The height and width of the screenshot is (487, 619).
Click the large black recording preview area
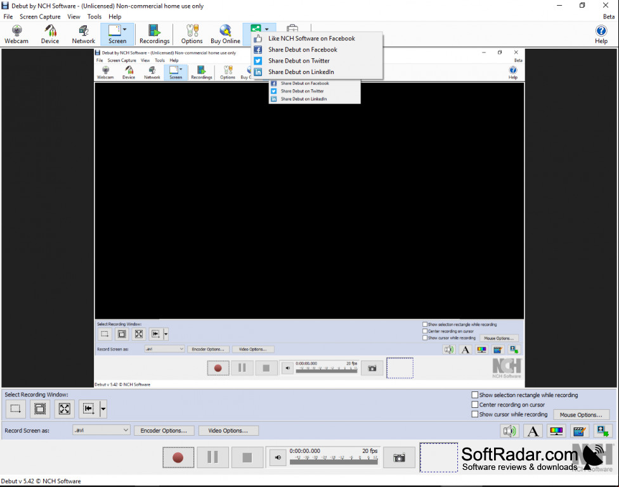[309, 200]
